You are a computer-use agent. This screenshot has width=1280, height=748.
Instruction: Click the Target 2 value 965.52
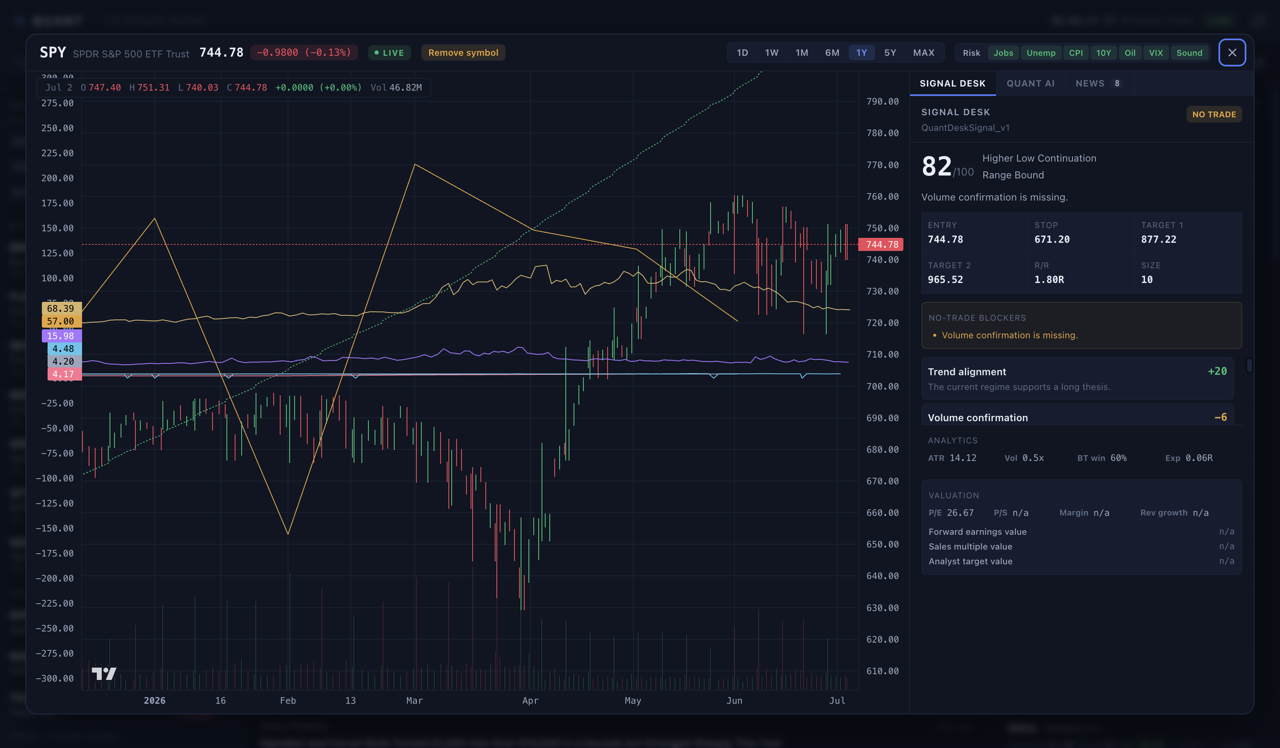[x=945, y=279]
